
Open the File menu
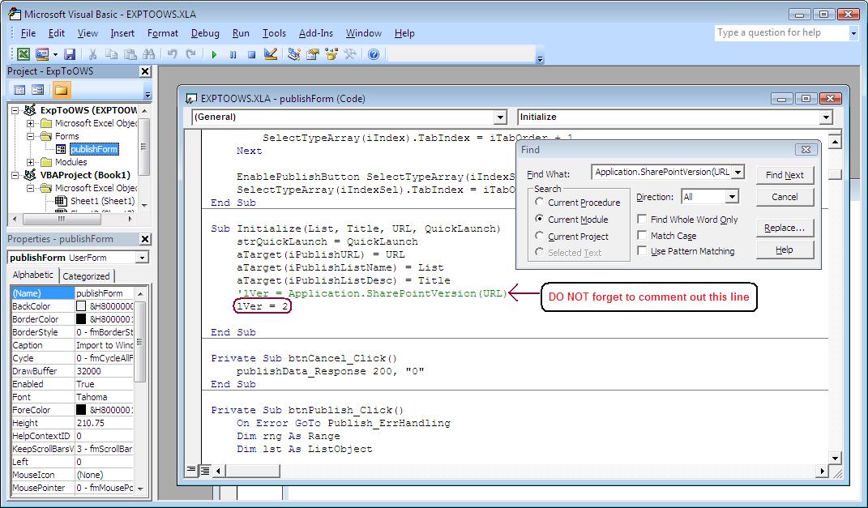point(28,33)
